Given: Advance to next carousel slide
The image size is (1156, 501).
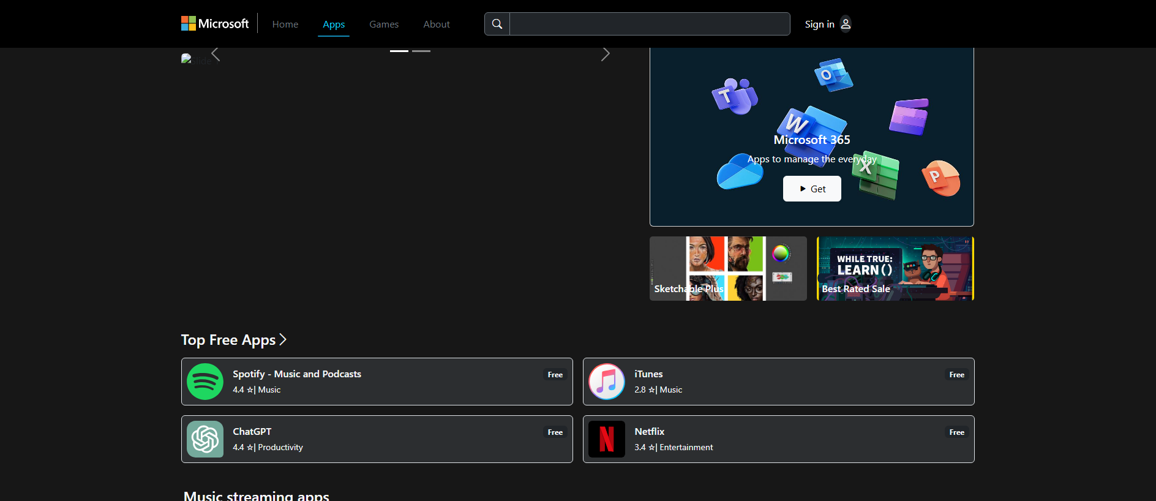Looking at the screenshot, I should [606, 55].
